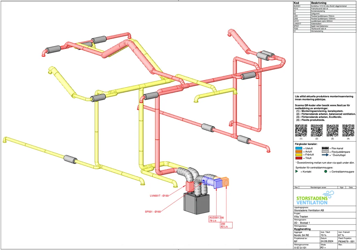Click the 'Bygghandling' drawing status
Viewport: 357px width, 250px height.
click(302, 229)
